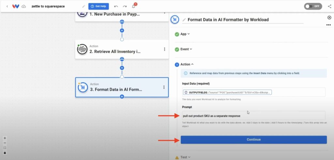Go back using the left chevron
Viewport: 334px width, 160px height.
(7, 7)
